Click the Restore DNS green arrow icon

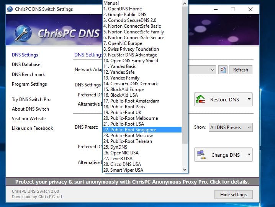point(201,99)
